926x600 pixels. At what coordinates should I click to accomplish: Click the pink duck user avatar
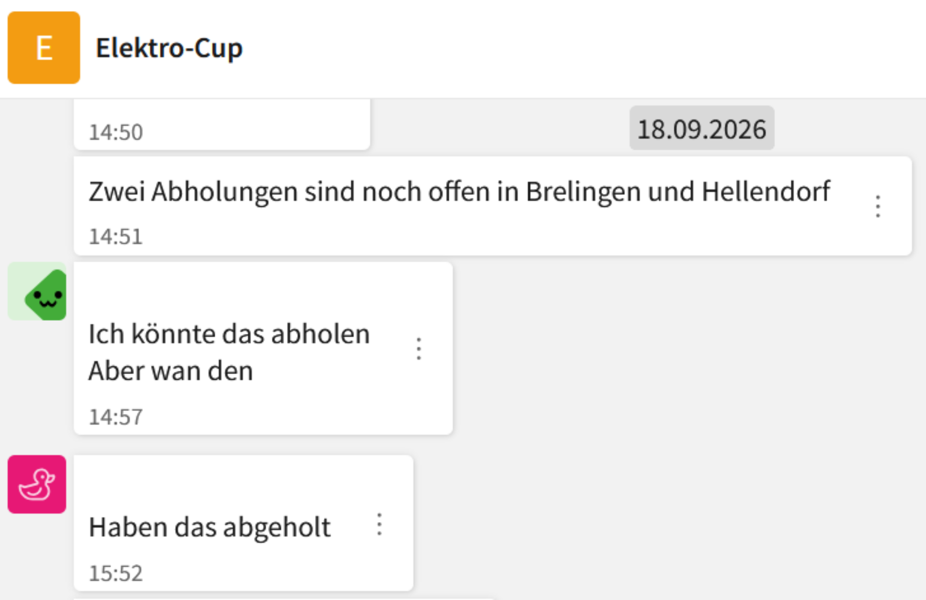pos(37,484)
